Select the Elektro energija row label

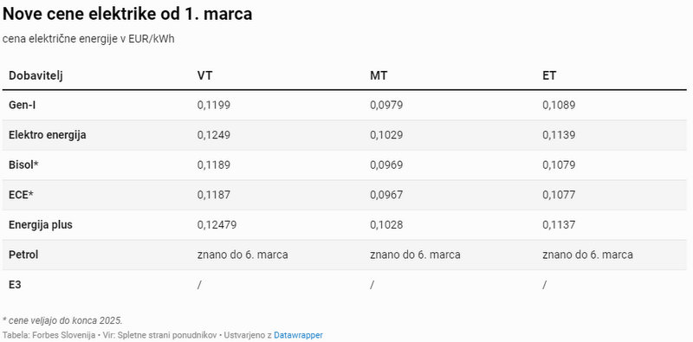[x=48, y=135]
